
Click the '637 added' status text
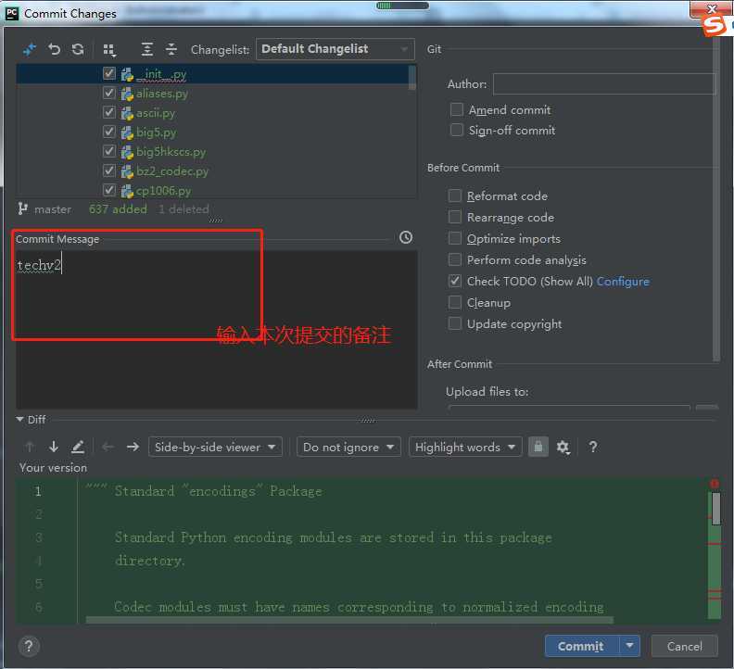click(x=118, y=208)
